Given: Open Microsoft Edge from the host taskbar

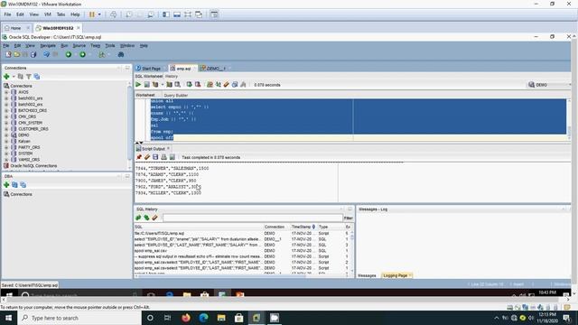Looking at the screenshot, I should [x=203, y=318].
